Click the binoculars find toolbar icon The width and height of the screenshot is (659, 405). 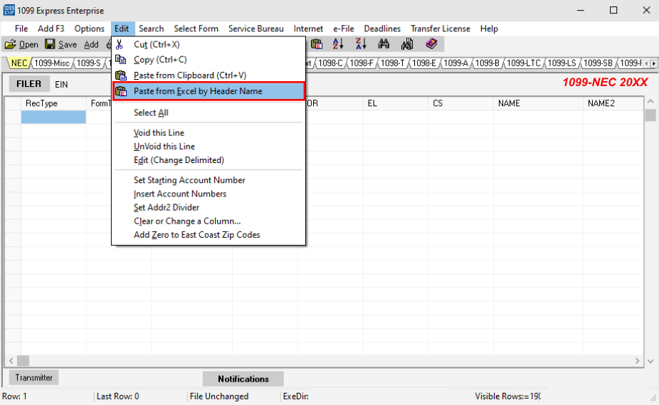[x=384, y=43]
